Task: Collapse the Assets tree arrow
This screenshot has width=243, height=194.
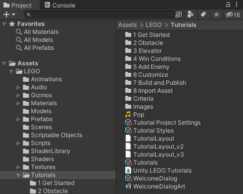Action: [x=4, y=63]
